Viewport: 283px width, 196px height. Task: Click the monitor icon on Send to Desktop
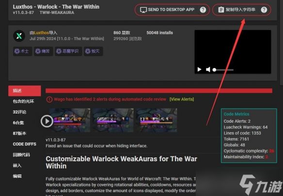pyautogui.click(x=143, y=10)
